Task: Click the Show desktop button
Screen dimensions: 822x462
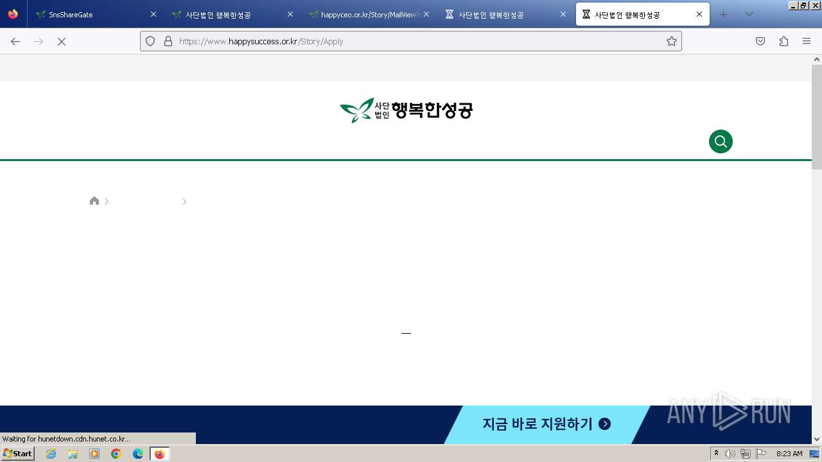Action: (815, 454)
